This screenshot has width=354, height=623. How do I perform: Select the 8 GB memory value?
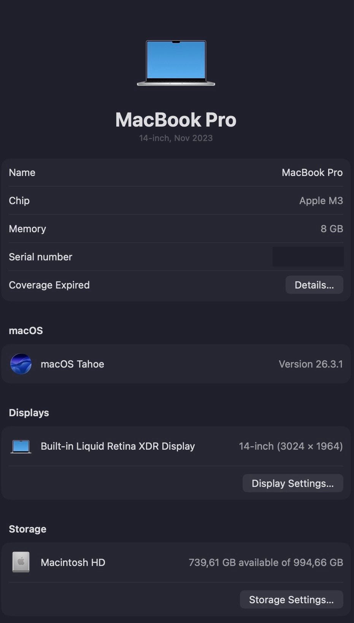pos(332,229)
